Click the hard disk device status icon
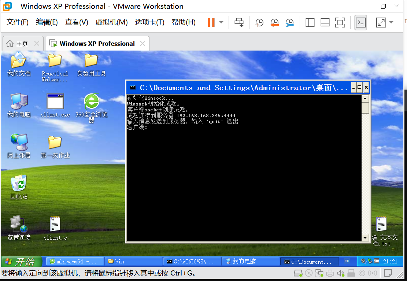407x281 pixels. (x=298, y=273)
